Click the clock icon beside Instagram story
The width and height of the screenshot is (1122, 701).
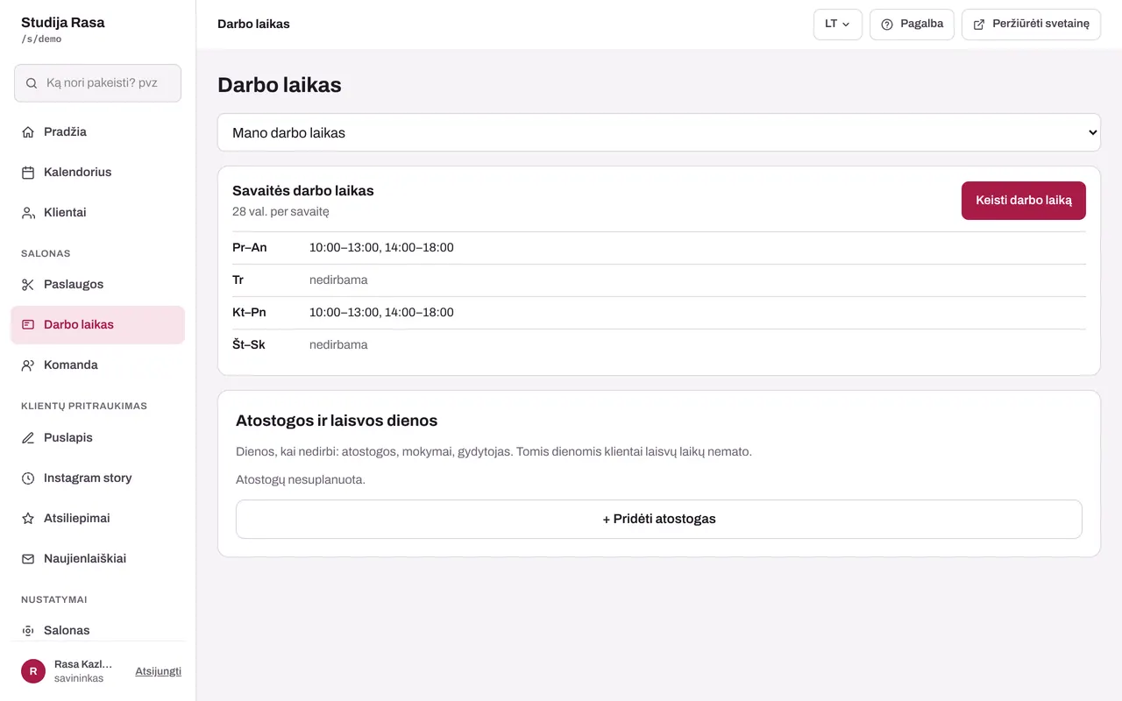coord(28,478)
